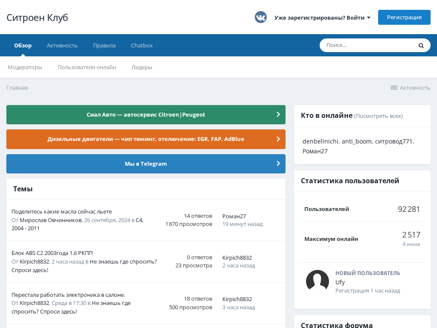Screen dimensions: 437x328
Task: Click the arrow on Telegram banner
Action: (x=278, y=164)
